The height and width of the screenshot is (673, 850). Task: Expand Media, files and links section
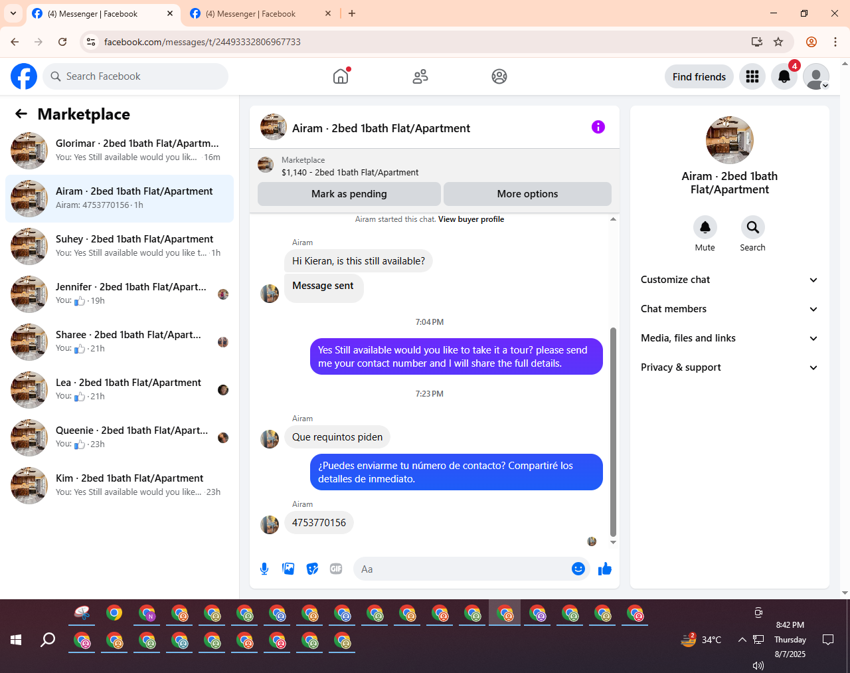pos(730,338)
